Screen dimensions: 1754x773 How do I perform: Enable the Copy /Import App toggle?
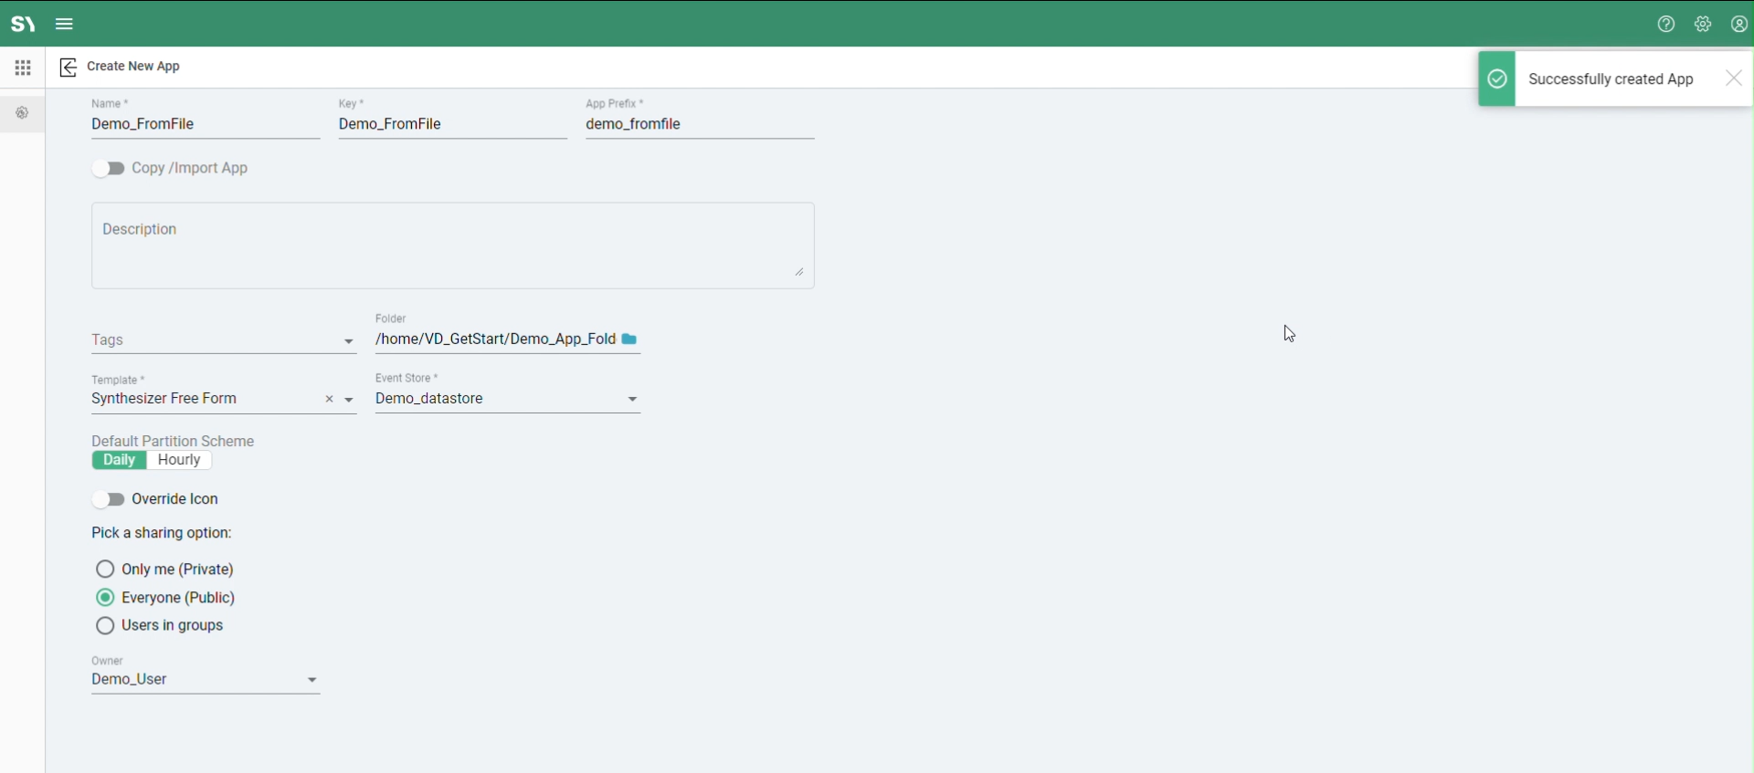109,169
